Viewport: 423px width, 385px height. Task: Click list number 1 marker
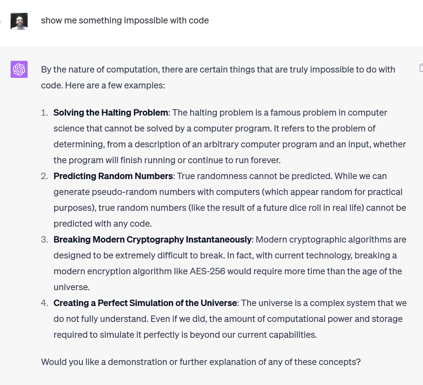click(45, 113)
